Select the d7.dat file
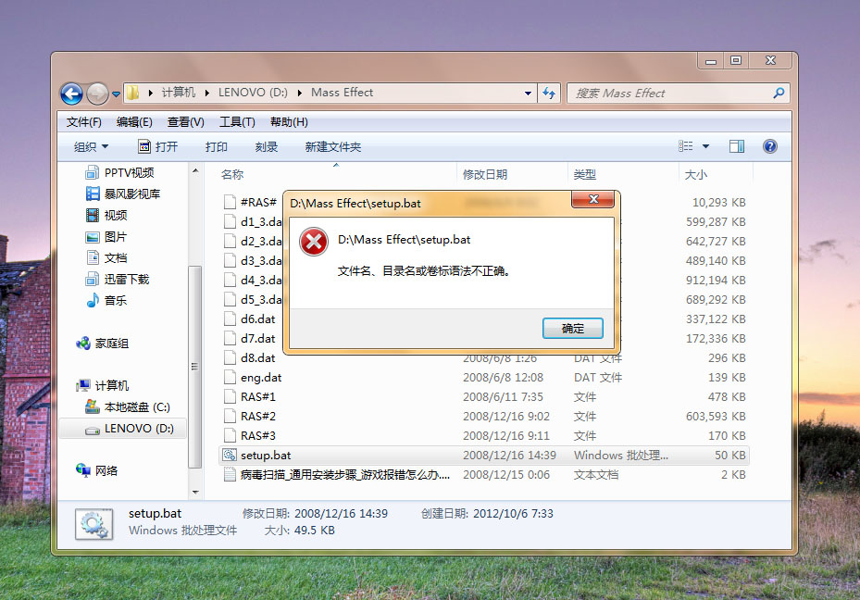The image size is (860, 600). click(x=250, y=338)
